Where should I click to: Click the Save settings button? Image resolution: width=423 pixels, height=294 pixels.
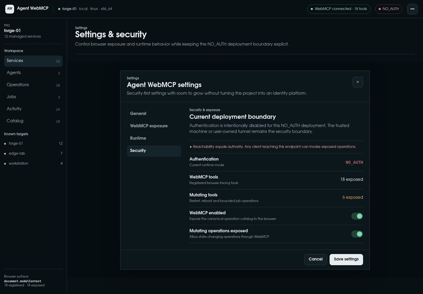[x=346, y=259]
